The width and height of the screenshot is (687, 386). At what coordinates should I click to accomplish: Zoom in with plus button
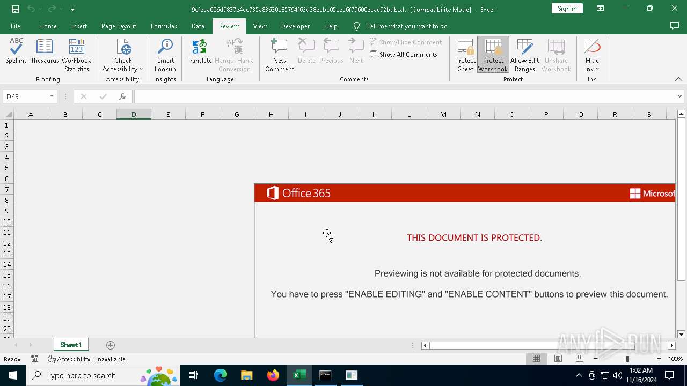659,359
